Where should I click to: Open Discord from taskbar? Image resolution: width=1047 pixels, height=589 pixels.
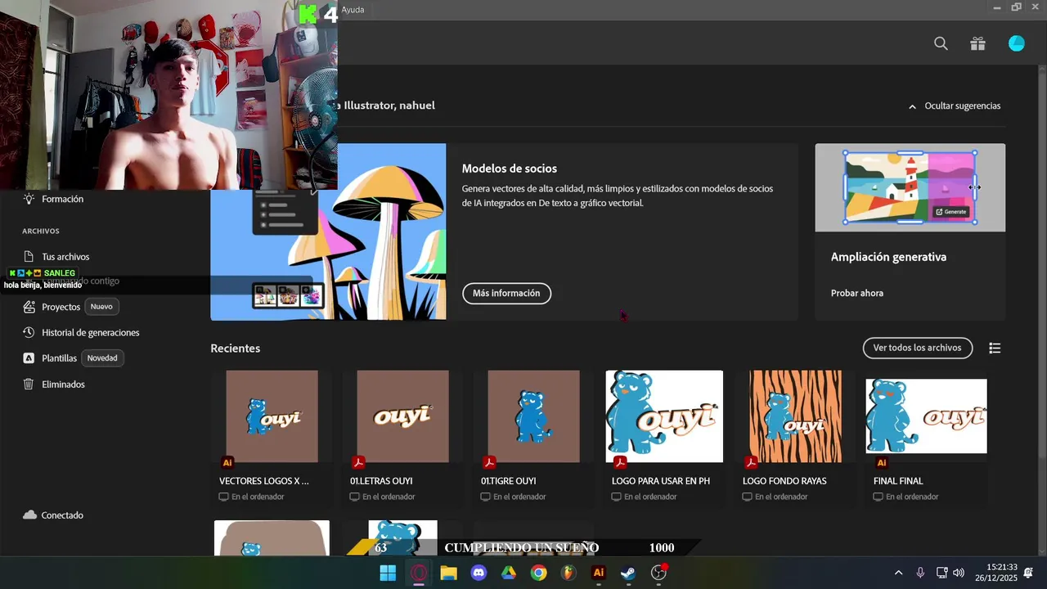pos(479,573)
